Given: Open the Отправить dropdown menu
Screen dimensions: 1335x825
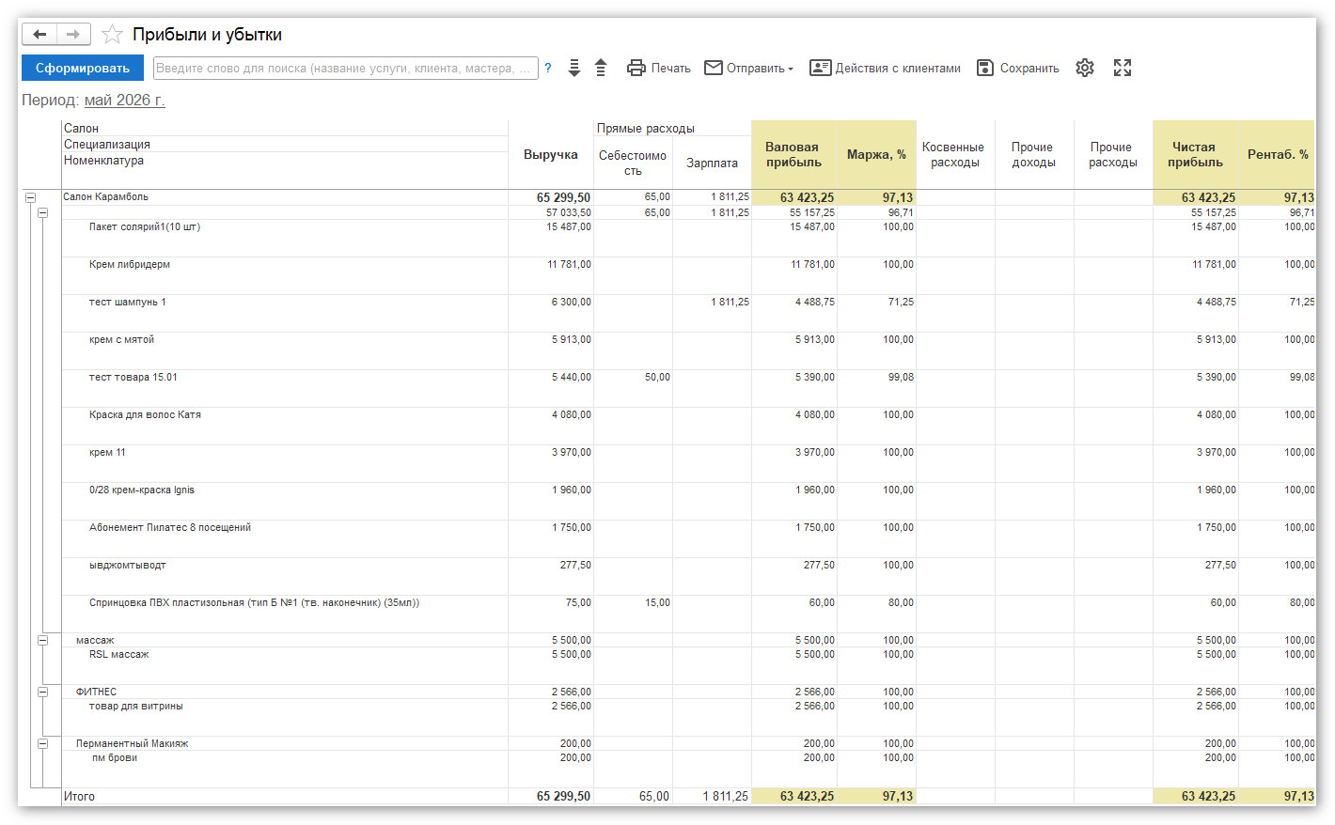Looking at the screenshot, I should click(x=749, y=68).
